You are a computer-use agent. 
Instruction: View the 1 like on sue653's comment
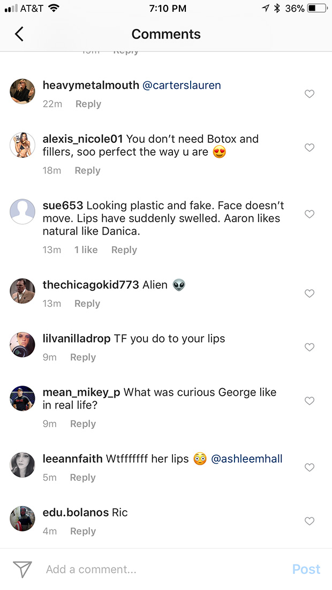(x=86, y=249)
